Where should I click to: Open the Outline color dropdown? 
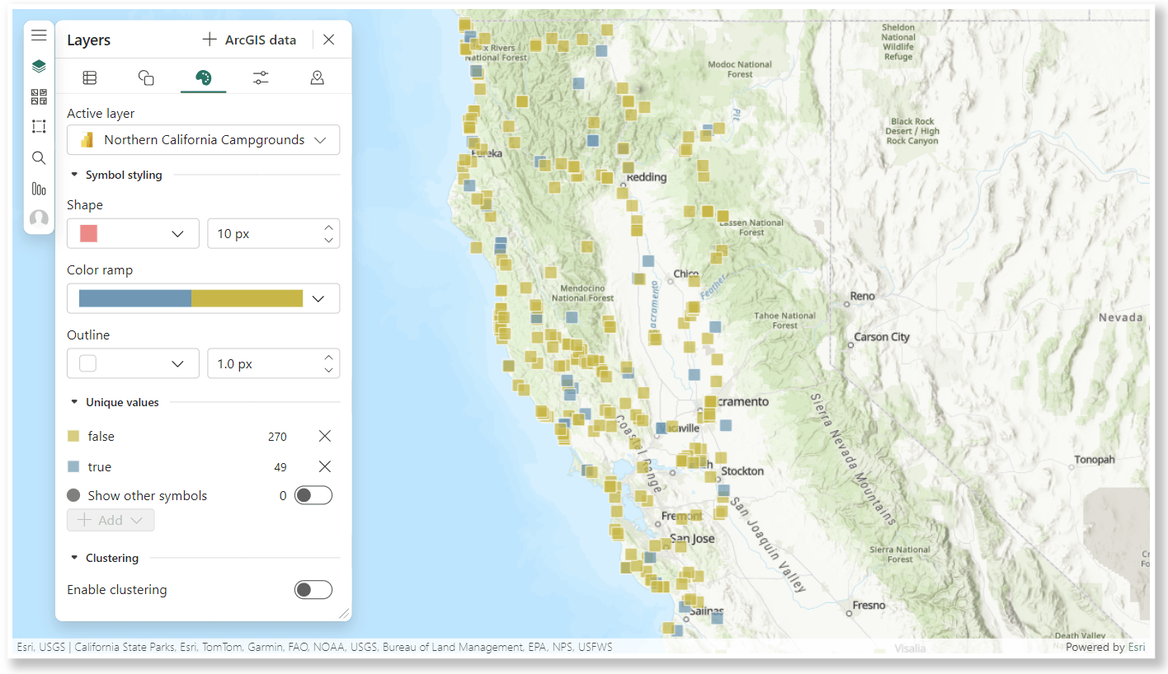133,363
